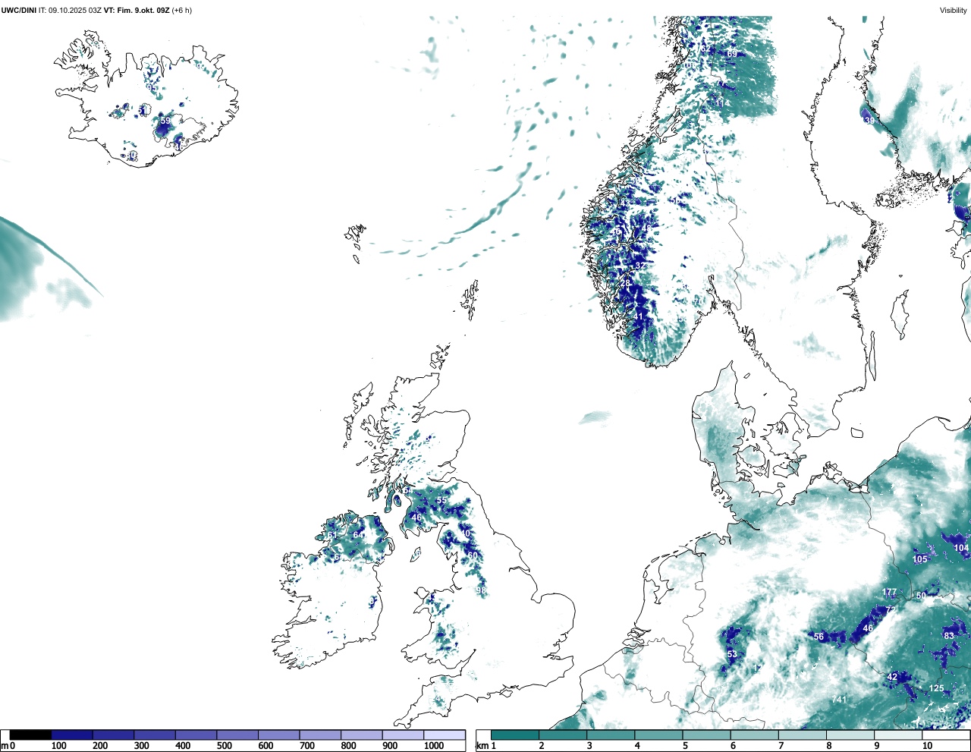Pick the 7–8 km pale teal swatch
Image resolution: width=971 pixels, height=752 pixels.
pyautogui.click(x=803, y=735)
